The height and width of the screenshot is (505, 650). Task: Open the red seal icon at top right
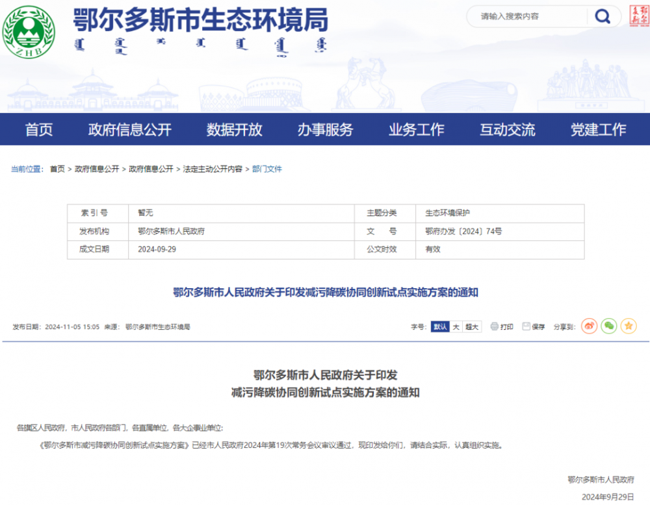638,16
